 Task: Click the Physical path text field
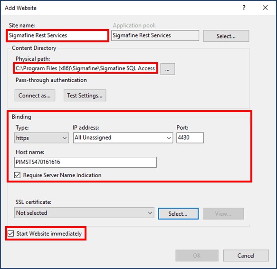pos(86,68)
